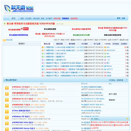Click the orange bullet icon beside user rhj231223
The width and height of the screenshot is (131, 131).
click(x=105, y=50)
